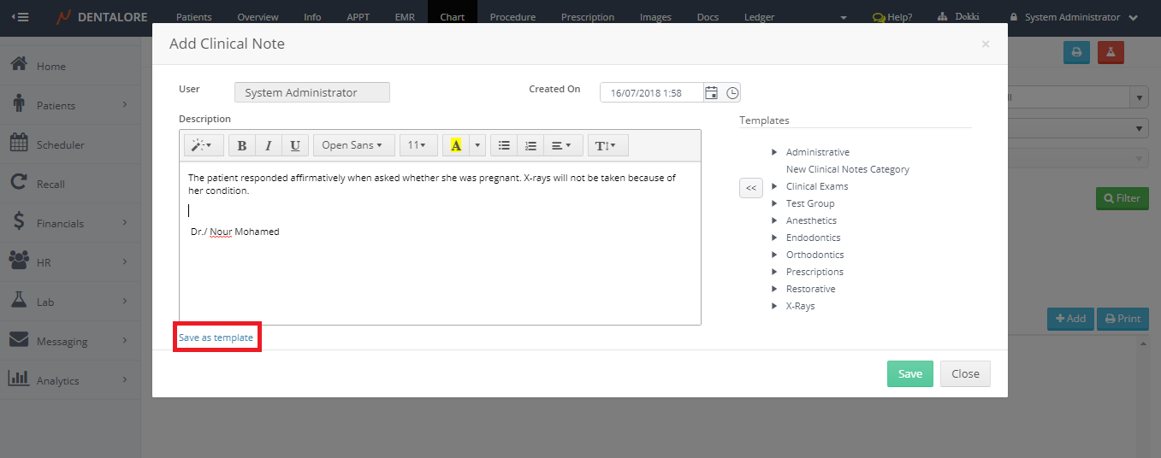Open the magic wand style menu
The image size is (1161, 458).
(203, 145)
